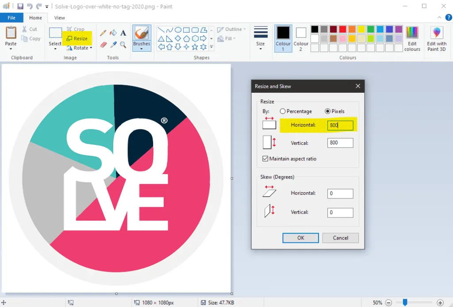
Task: Click the Save icon in title bar
Action: (x=20, y=6)
